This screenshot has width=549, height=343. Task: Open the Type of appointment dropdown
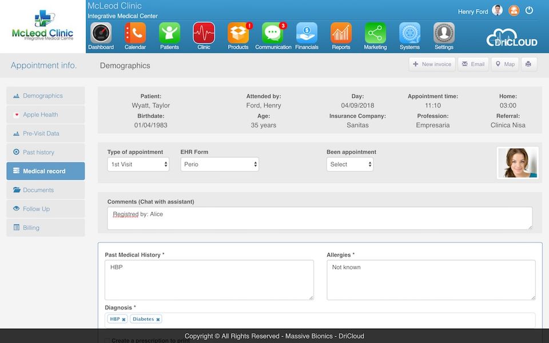138,164
